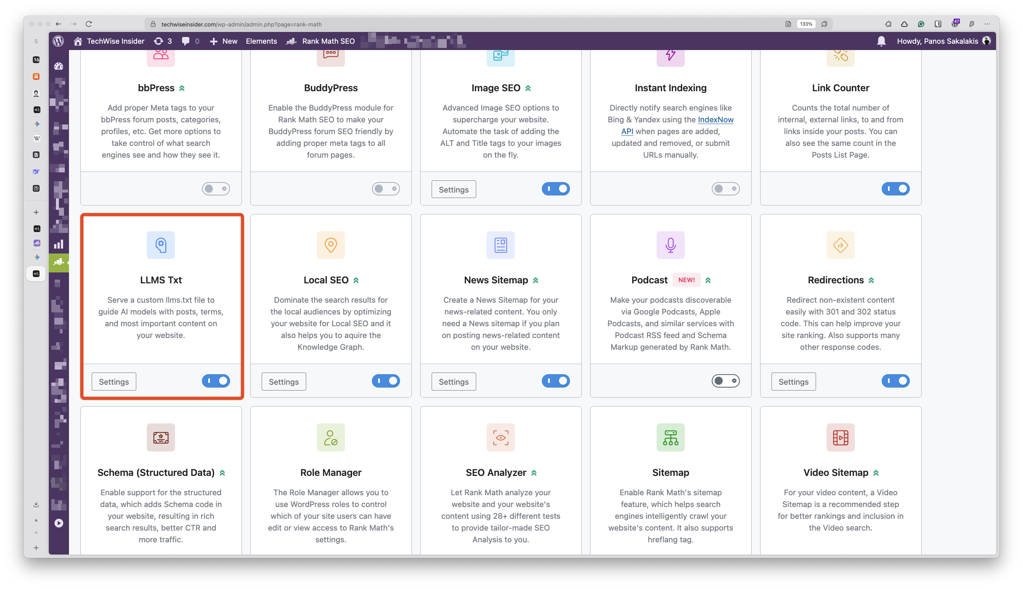Add a new item with bottom-left plus button
This screenshot has height=589, width=1023.
click(x=36, y=548)
